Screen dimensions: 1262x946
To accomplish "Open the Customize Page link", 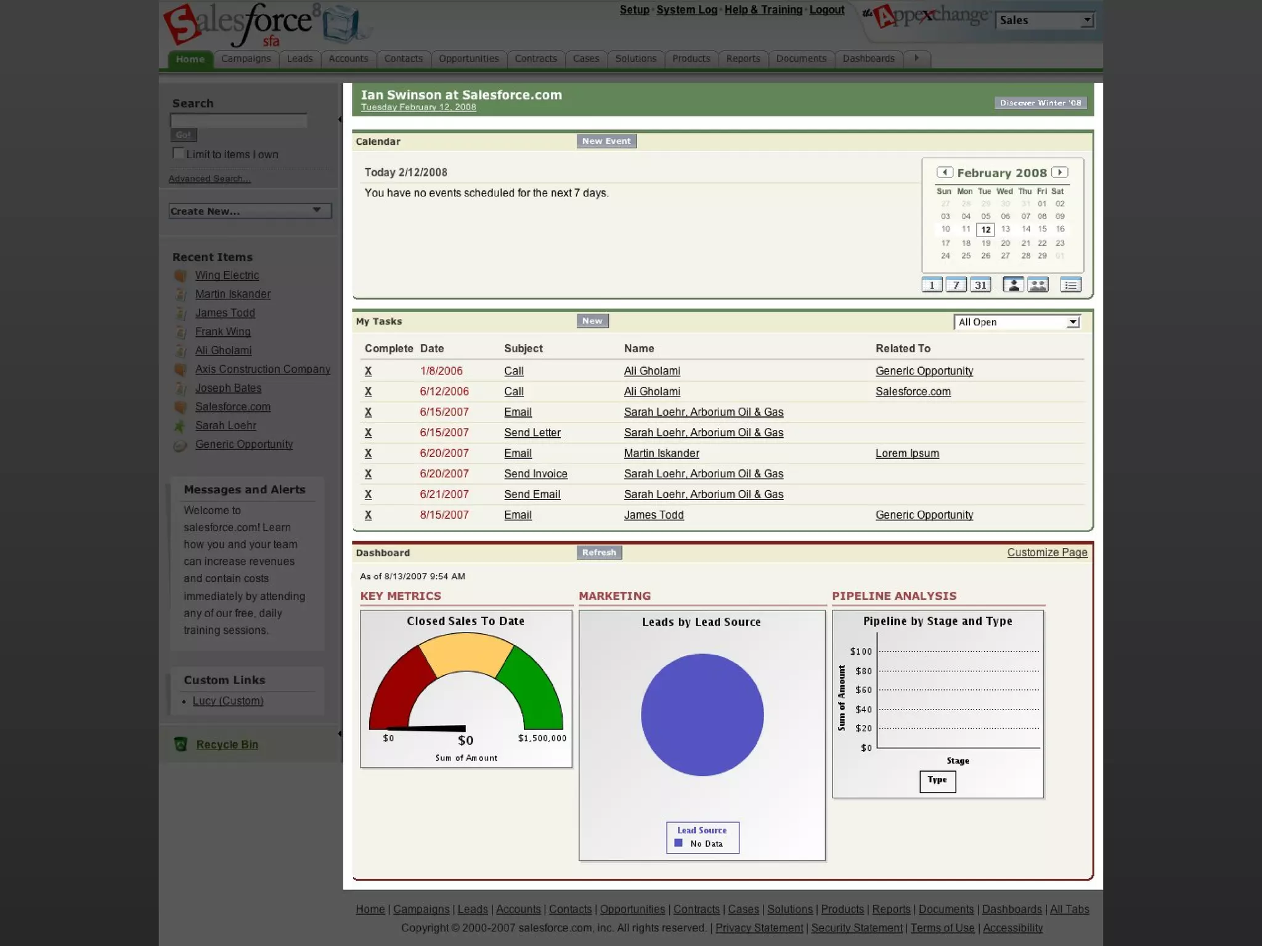I will coord(1047,552).
